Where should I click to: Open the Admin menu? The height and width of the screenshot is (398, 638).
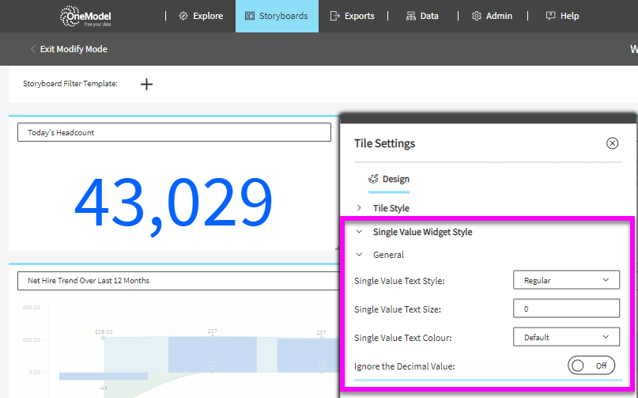[x=492, y=16]
